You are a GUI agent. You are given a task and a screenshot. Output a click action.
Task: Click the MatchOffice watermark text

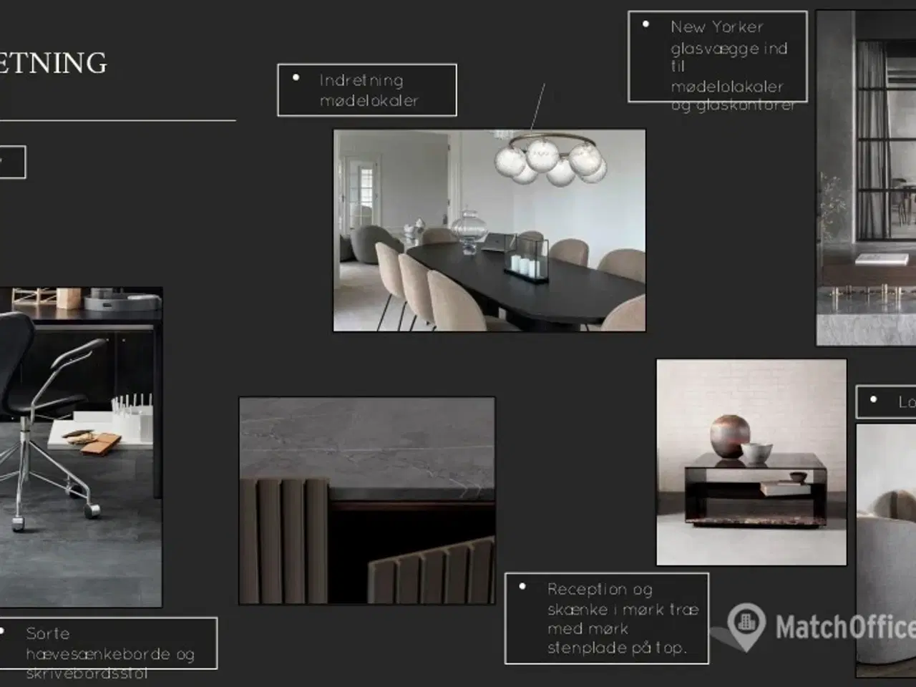(844, 628)
